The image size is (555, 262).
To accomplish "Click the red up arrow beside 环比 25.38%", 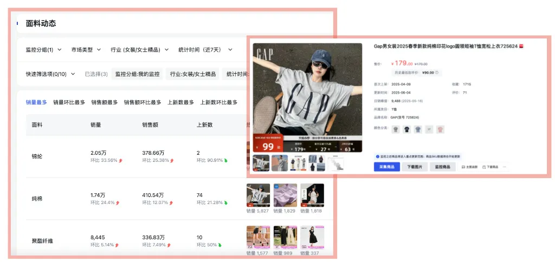I will point(172,160).
